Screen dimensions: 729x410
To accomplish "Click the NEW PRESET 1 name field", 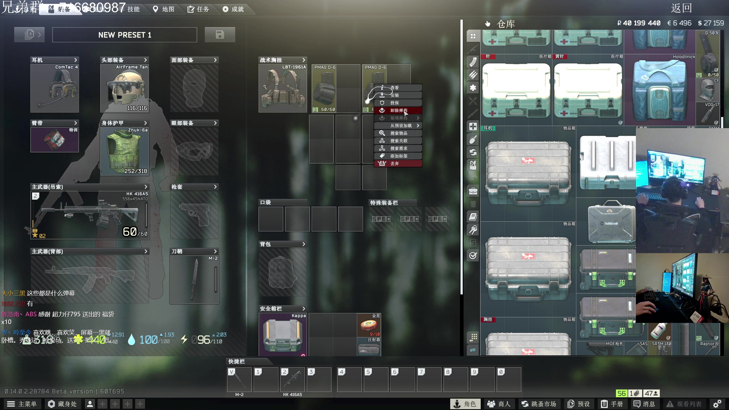I will [x=125, y=35].
